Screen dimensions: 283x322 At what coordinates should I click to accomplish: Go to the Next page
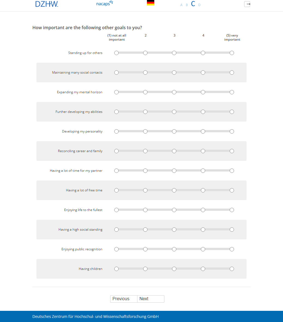(150, 299)
